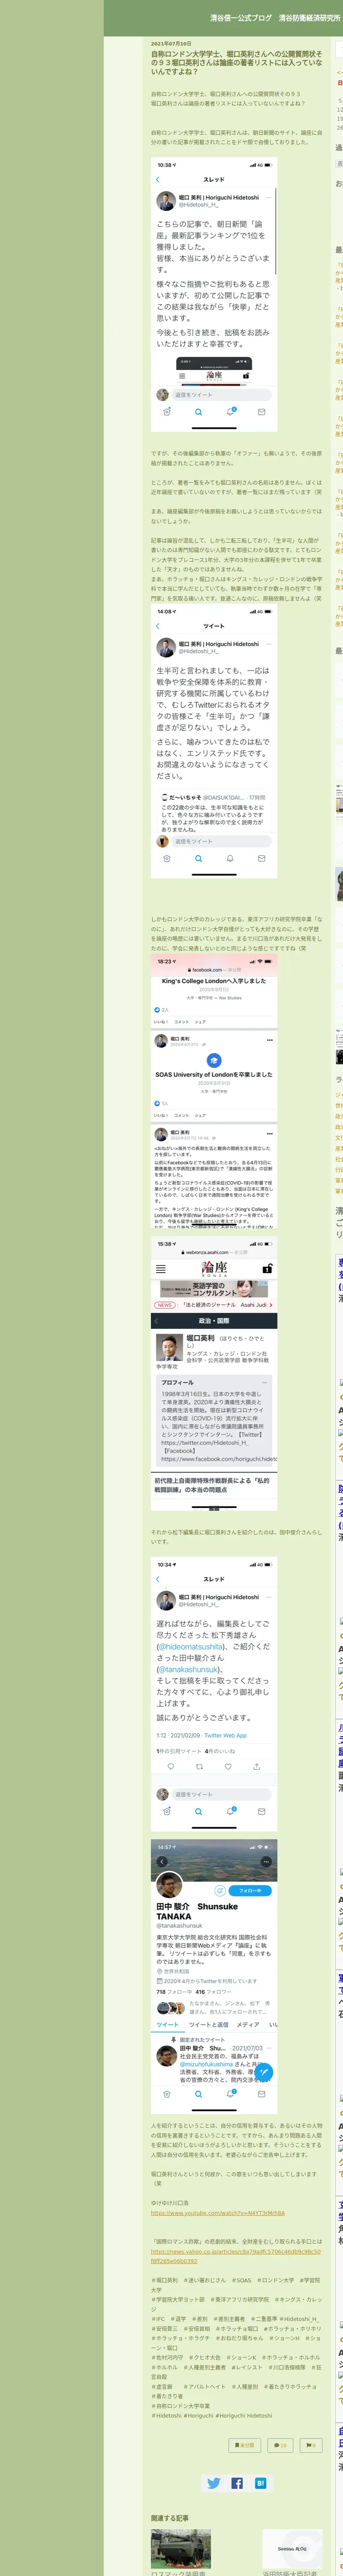Open the comments button showing 10
This screenshot has width=343, height=2576.
coord(281,2445)
